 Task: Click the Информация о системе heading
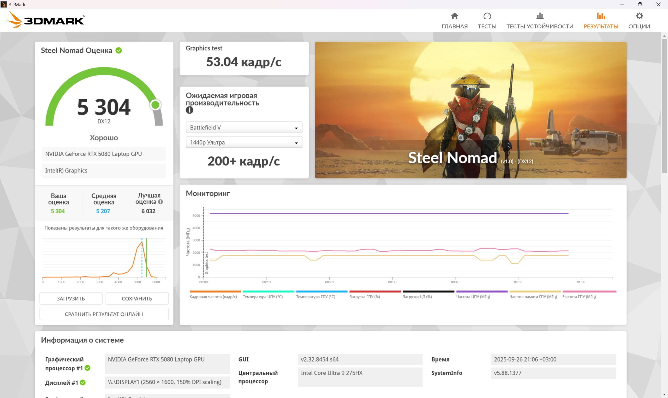82,340
